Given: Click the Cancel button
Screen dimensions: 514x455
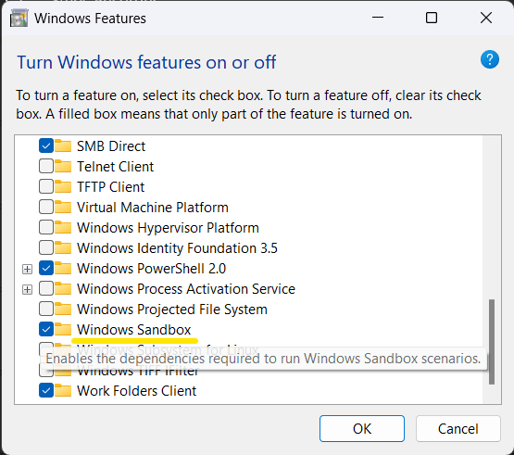Looking at the screenshot, I should pyautogui.click(x=458, y=428).
